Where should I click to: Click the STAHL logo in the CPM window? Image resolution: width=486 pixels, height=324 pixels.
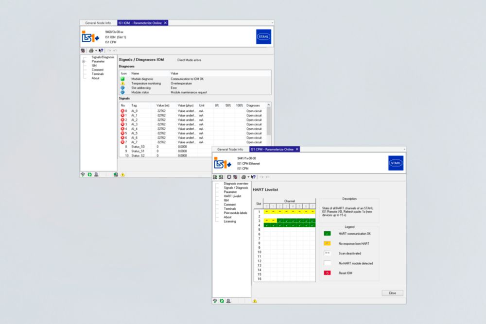click(x=395, y=163)
